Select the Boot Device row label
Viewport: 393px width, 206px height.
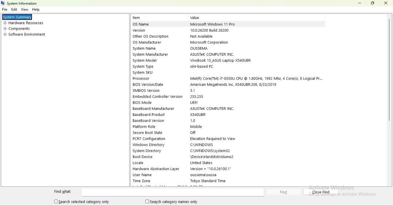[x=142, y=157]
